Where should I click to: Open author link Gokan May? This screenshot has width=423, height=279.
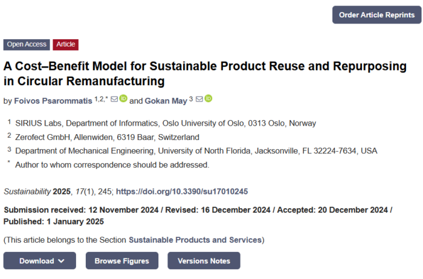(166, 100)
